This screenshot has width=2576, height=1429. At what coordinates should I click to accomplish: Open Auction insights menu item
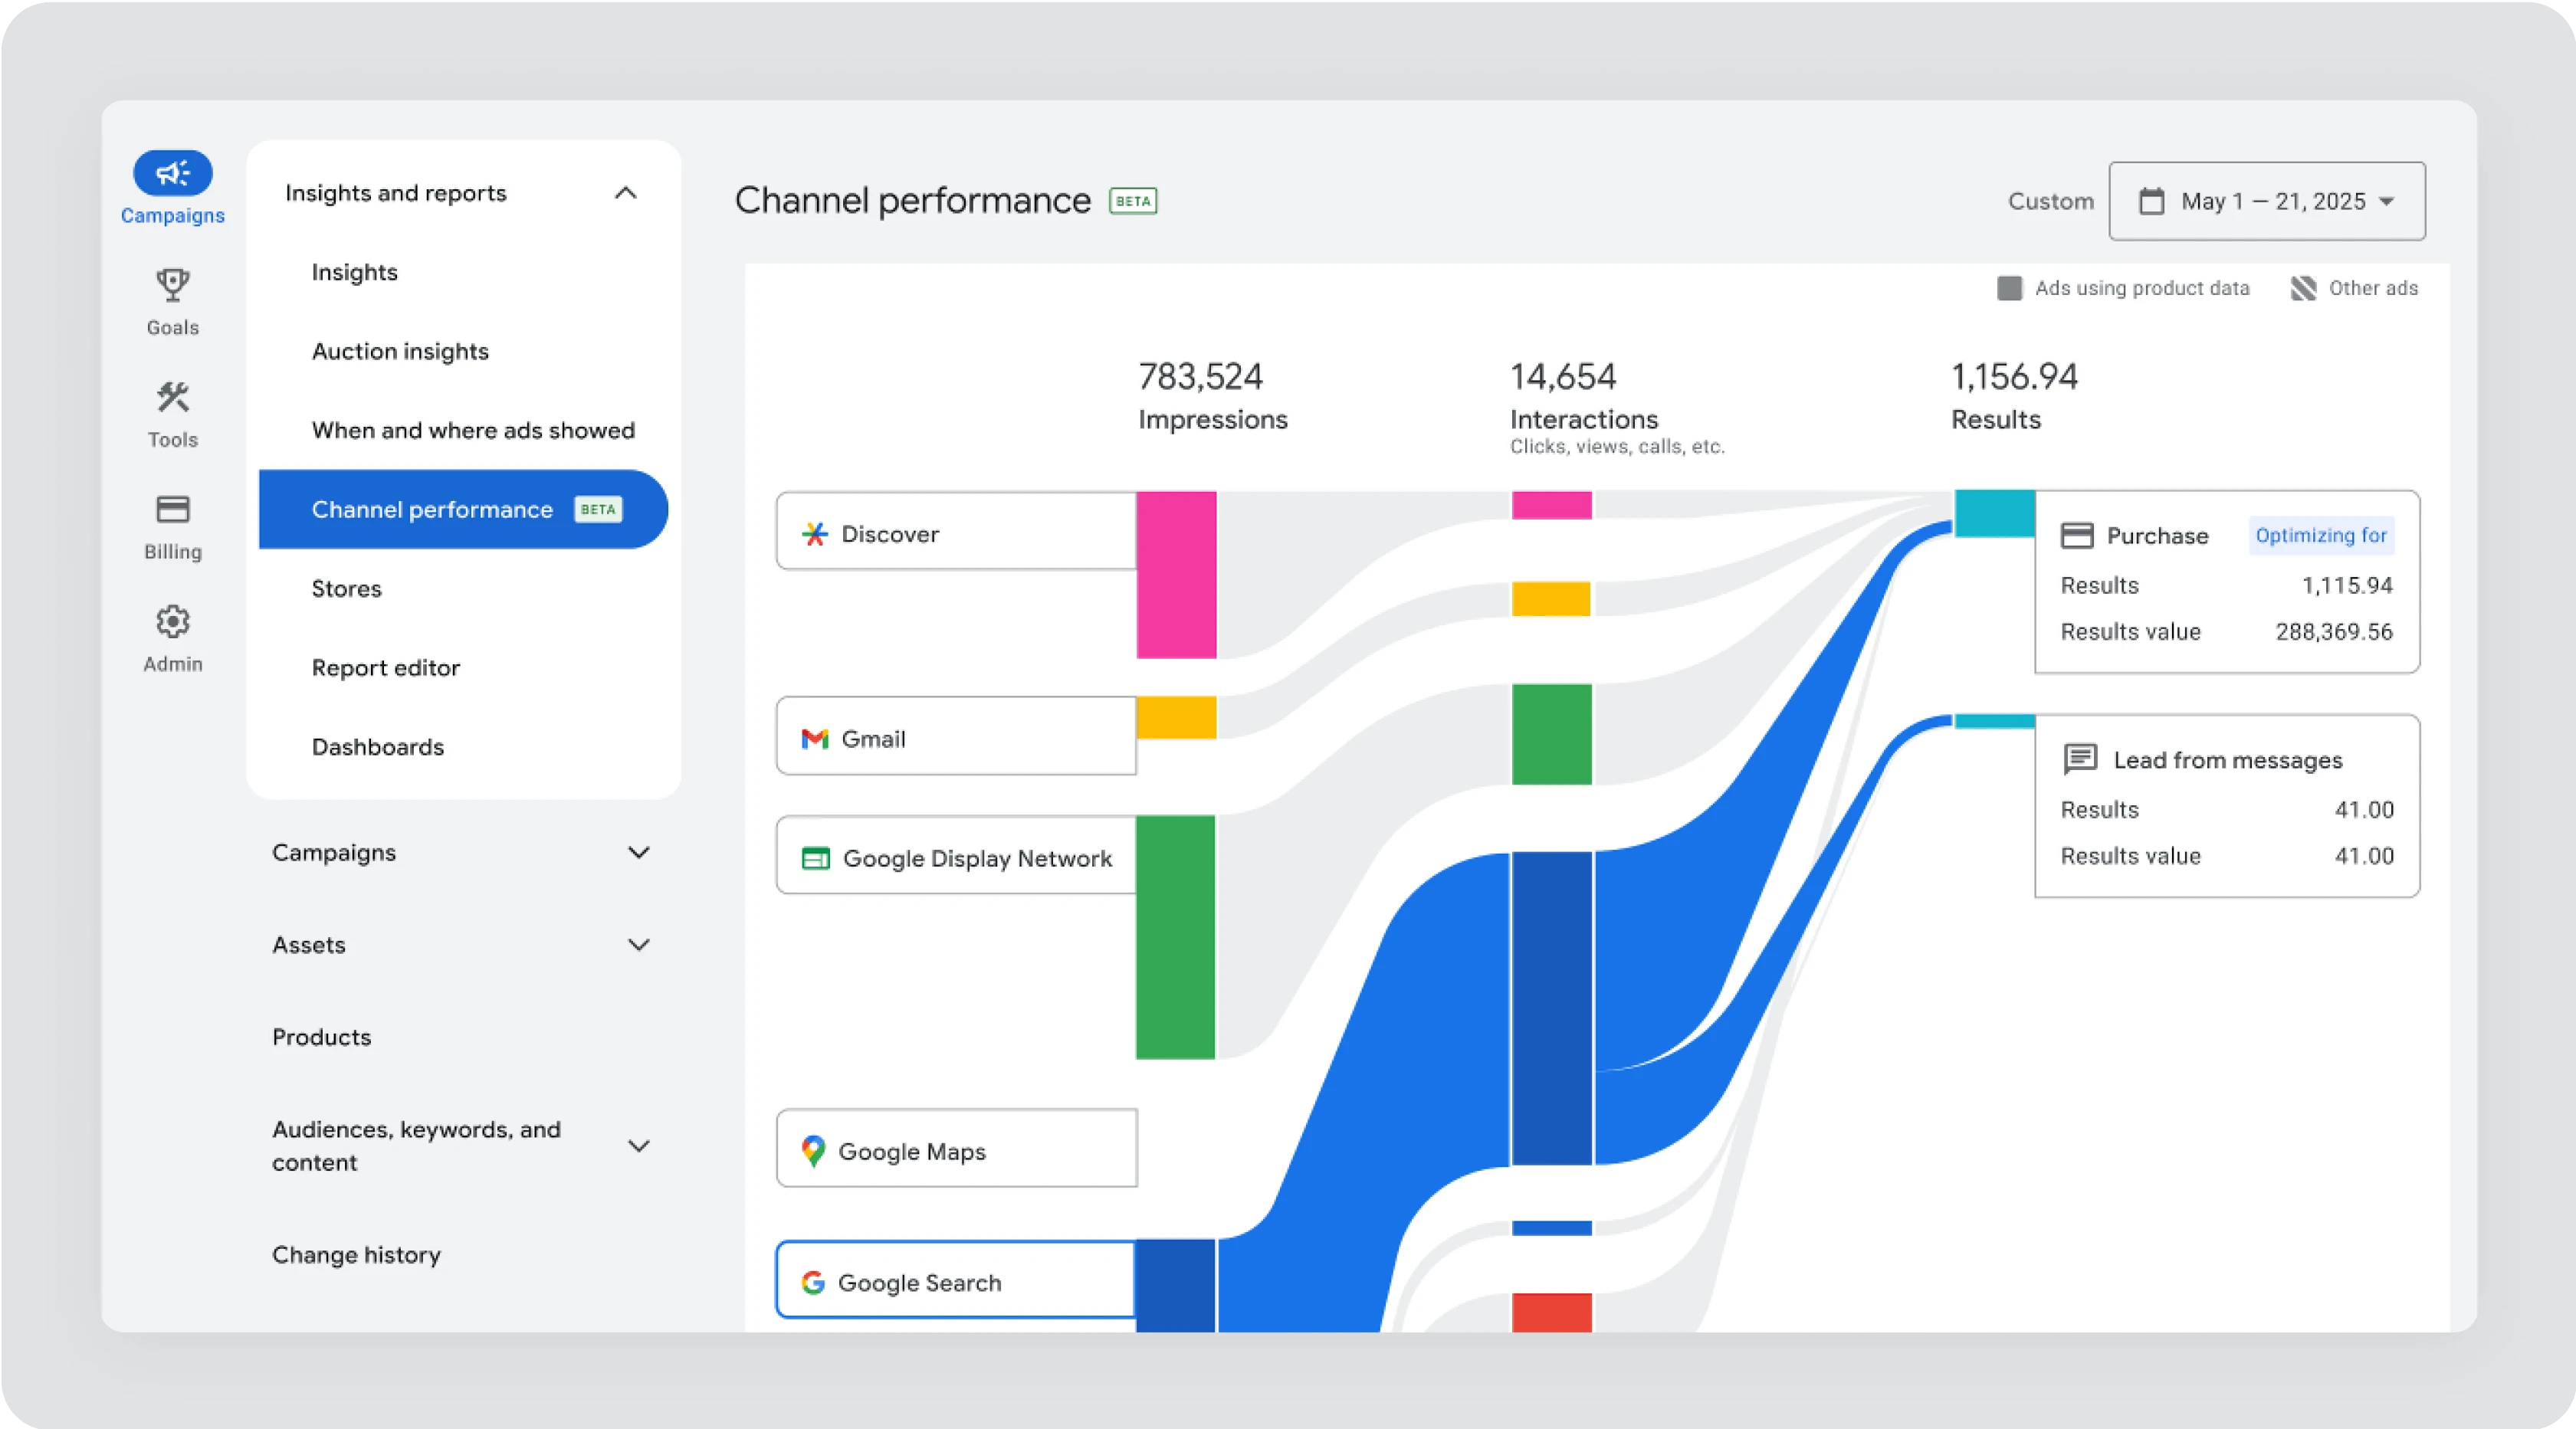tap(400, 351)
